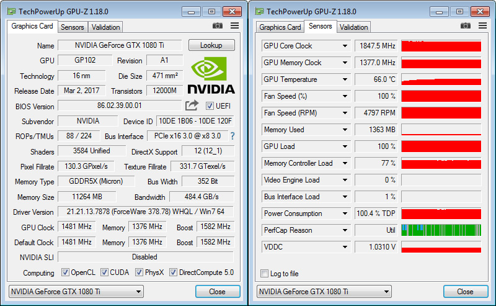Screen dimensions: 496x306
Task: Click the Close button in Sensors window
Action: coord(466,292)
